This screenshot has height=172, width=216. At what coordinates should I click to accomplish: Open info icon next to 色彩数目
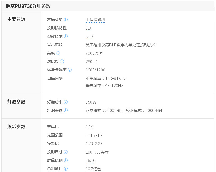coord(66,169)
